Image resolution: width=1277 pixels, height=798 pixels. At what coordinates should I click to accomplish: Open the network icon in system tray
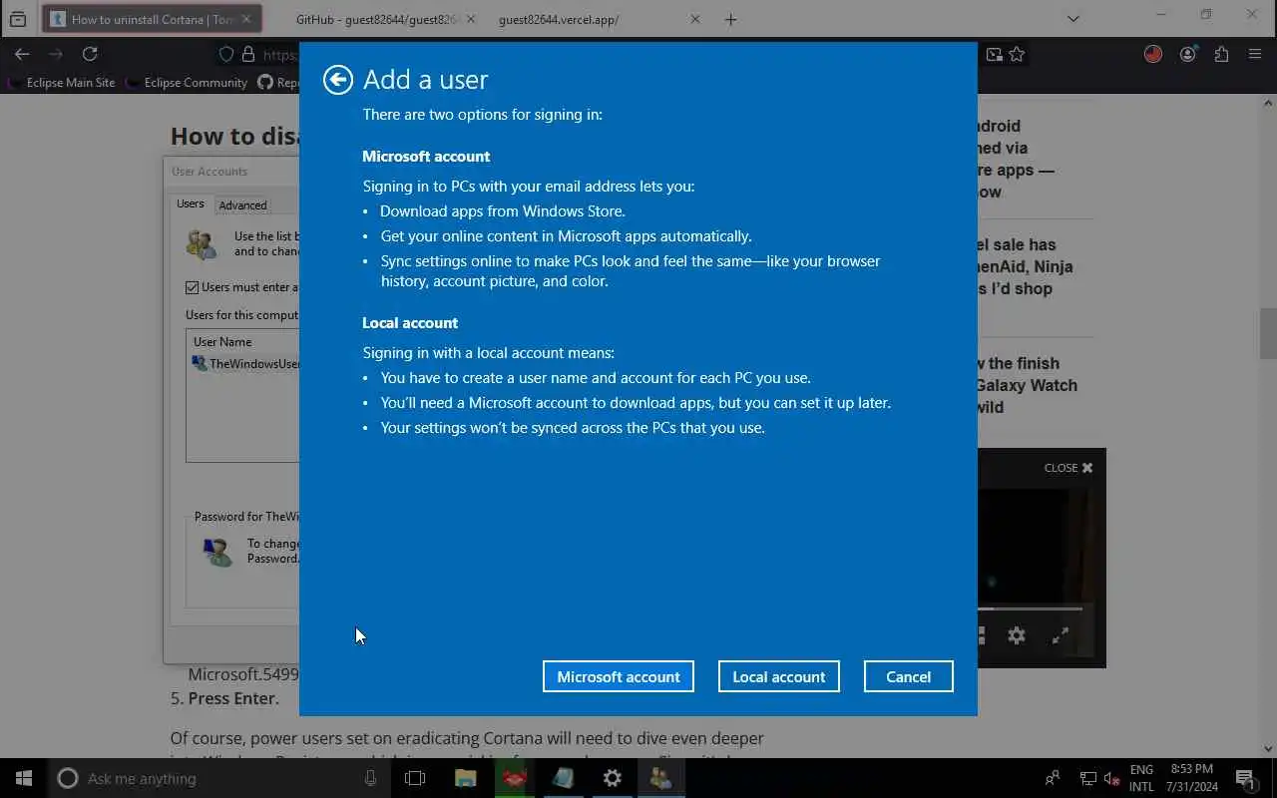pyautogui.click(x=1088, y=778)
